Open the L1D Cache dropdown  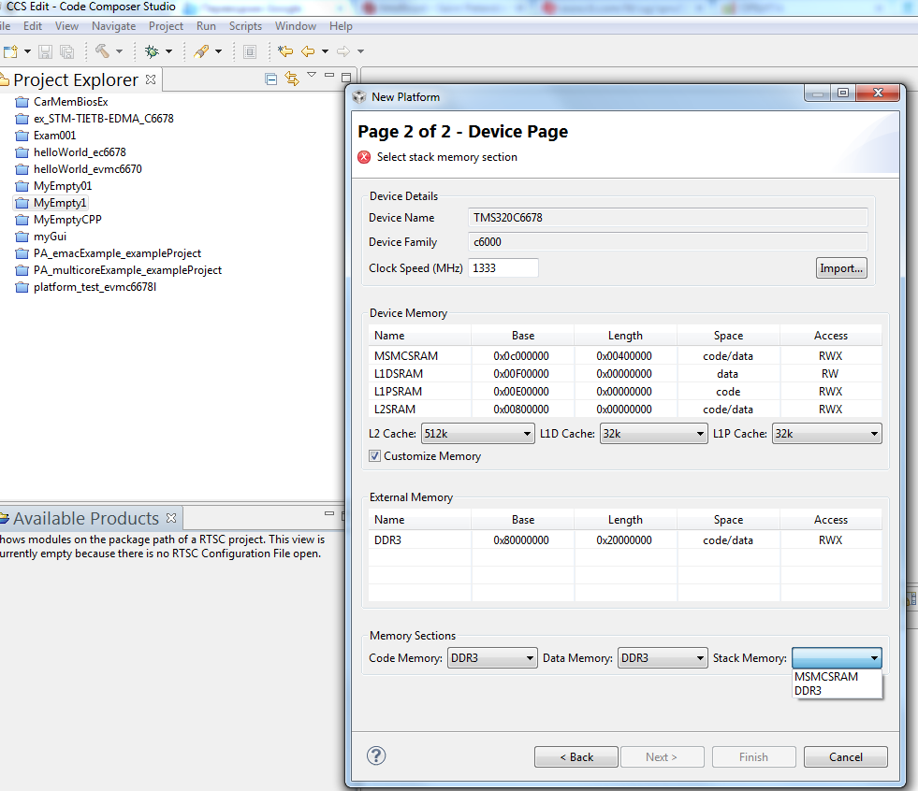point(653,434)
